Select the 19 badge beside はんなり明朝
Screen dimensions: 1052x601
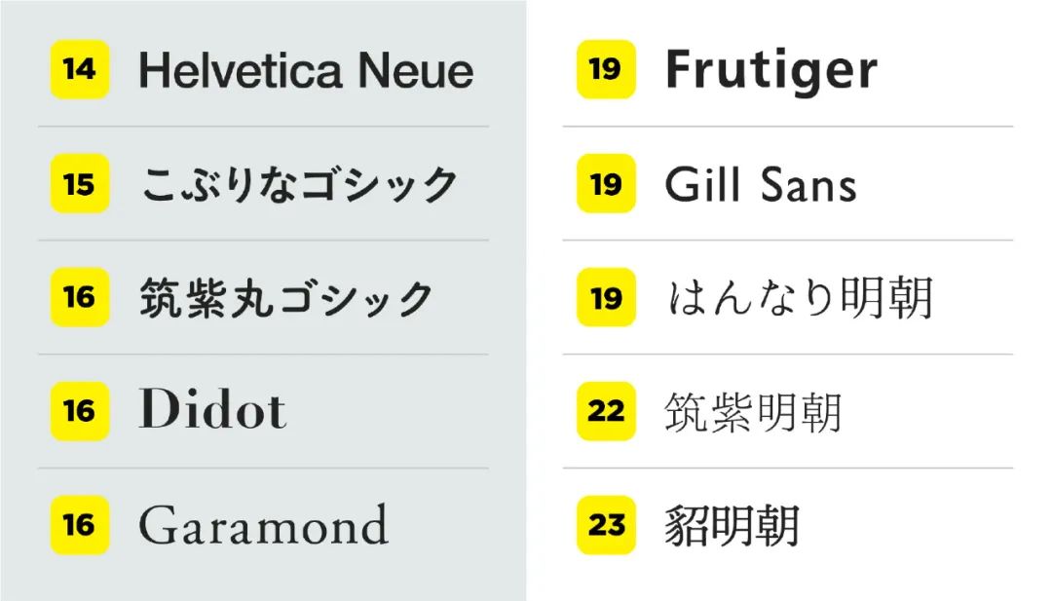coord(606,297)
